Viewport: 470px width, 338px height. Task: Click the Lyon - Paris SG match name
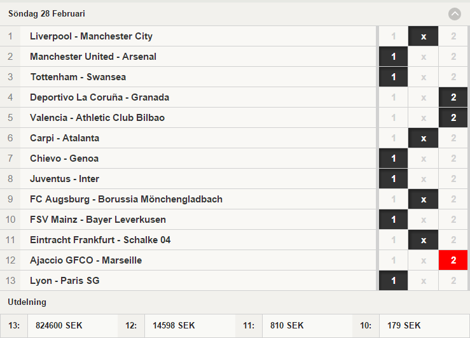tap(65, 281)
